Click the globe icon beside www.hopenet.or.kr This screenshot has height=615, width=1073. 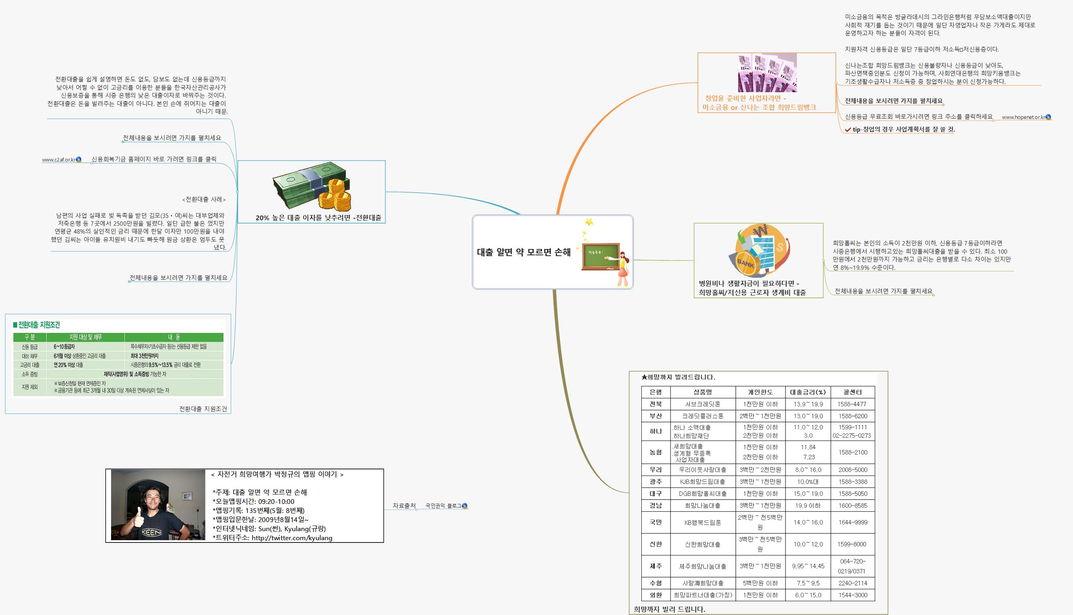[x=1049, y=117]
